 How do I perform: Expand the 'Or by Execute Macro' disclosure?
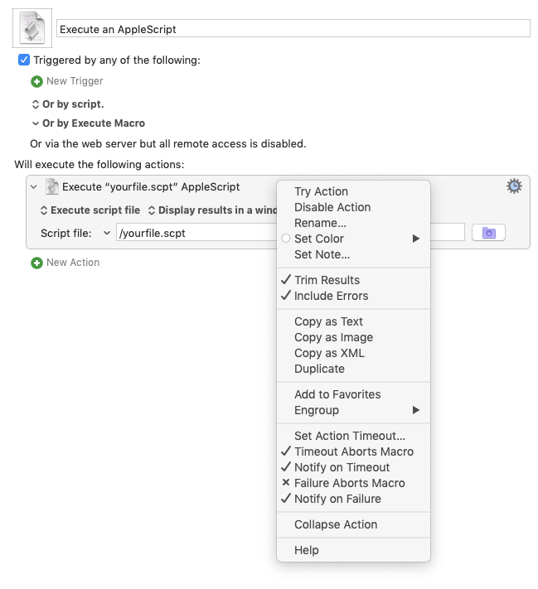(x=36, y=123)
